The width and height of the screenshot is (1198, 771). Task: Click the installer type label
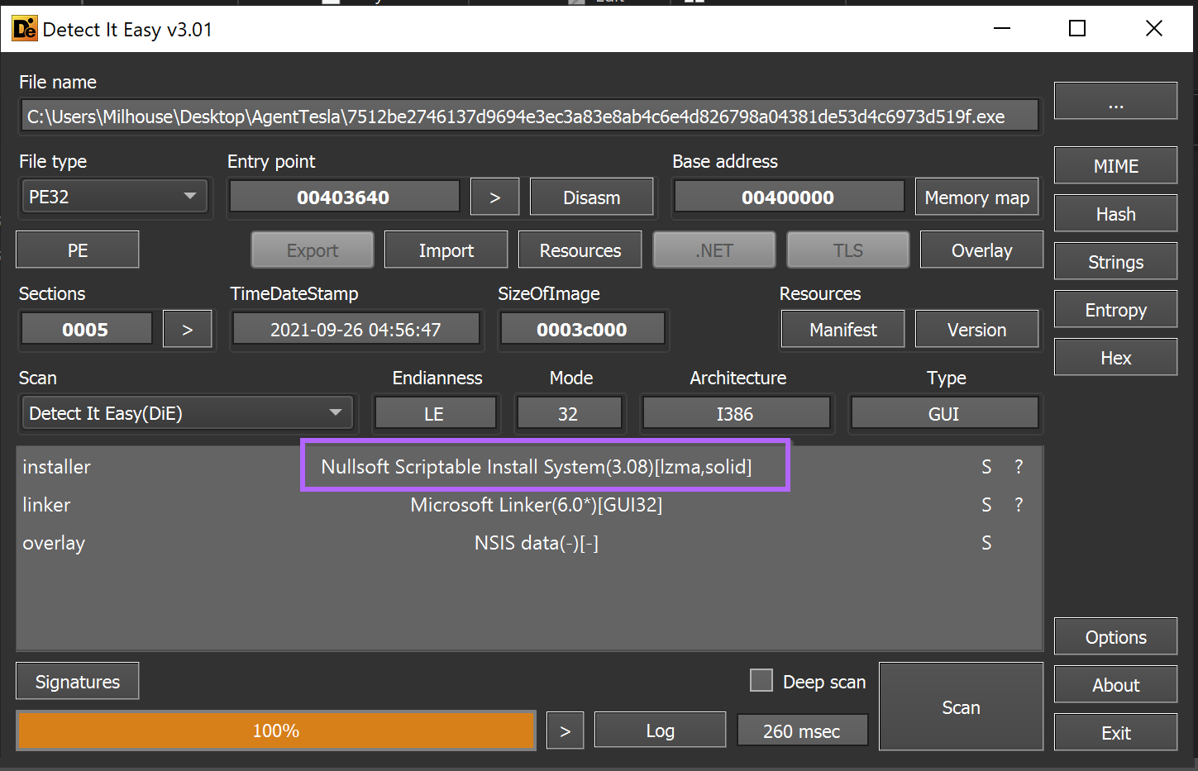point(56,466)
